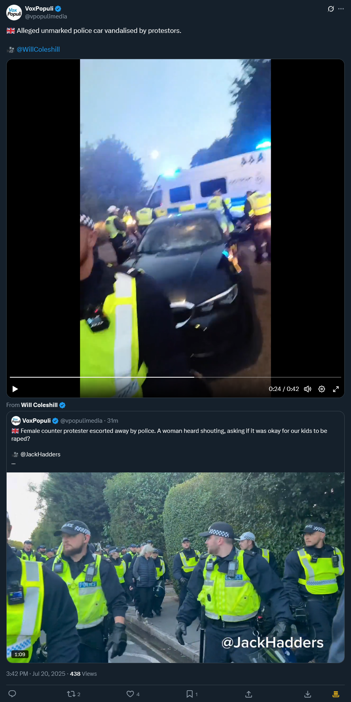Screen dimensions: 351x702
Task: Mute the video using the speaker icon
Action: point(308,389)
